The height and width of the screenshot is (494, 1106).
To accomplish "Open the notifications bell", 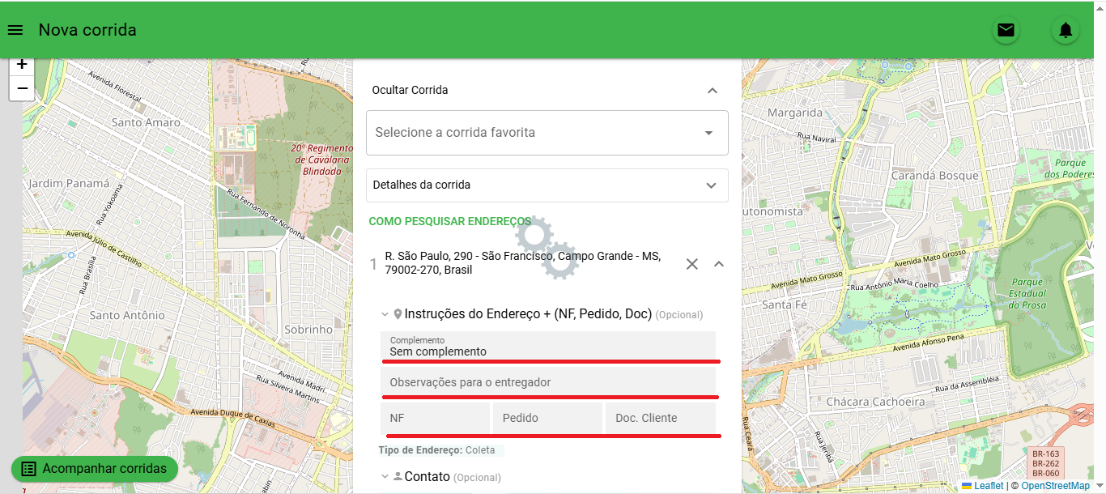I will 1066,31.
